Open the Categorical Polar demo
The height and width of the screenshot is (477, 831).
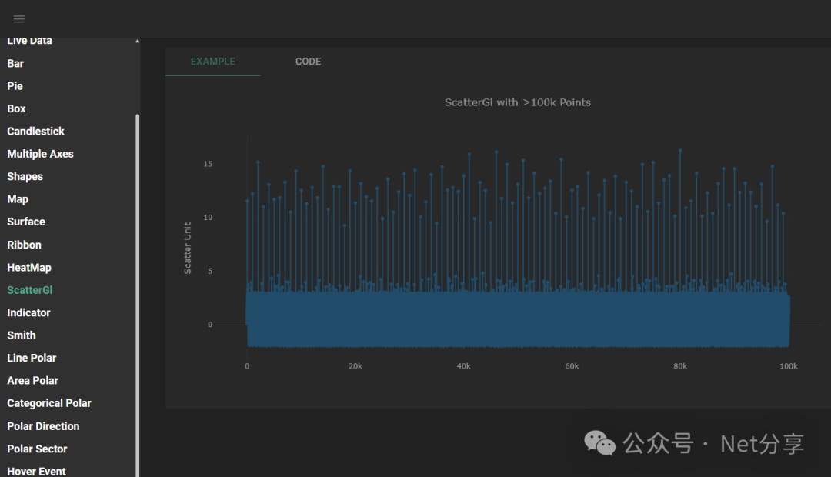coord(48,402)
